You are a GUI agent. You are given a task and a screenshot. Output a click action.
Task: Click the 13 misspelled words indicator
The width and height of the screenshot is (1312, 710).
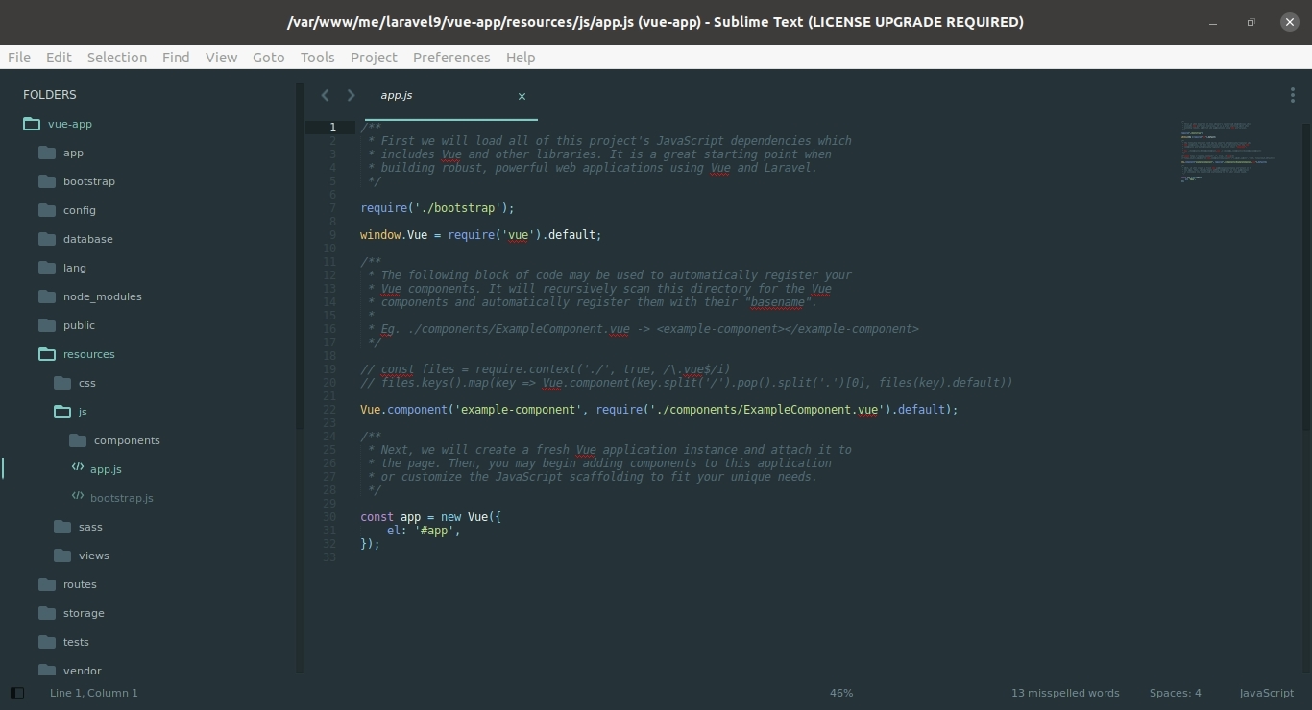pos(1064,693)
